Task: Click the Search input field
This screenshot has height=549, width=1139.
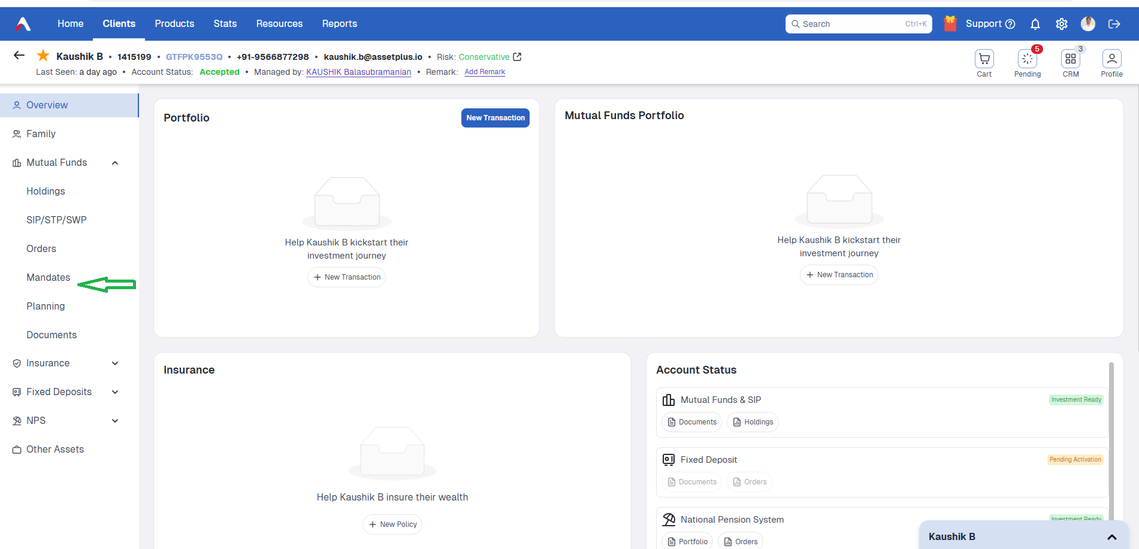Action: pyautogui.click(x=859, y=24)
